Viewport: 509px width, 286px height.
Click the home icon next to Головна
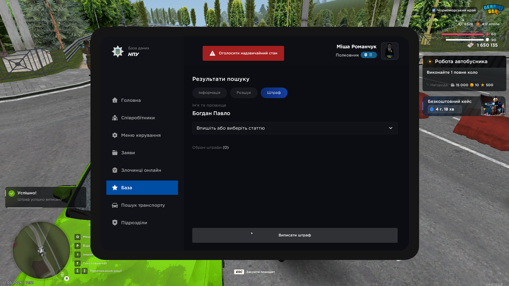(x=115, y=100)
